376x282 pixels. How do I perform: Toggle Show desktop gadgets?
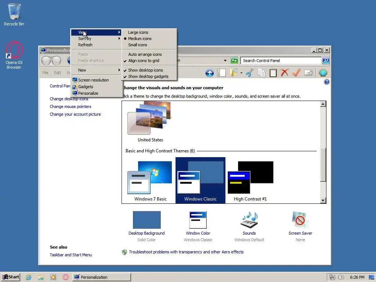(x=149, y=76)
